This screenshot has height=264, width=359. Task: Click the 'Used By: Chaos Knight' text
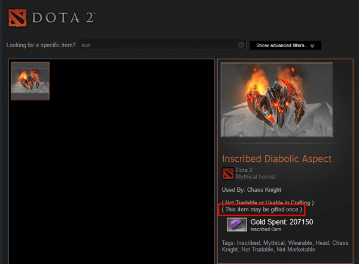251,190
